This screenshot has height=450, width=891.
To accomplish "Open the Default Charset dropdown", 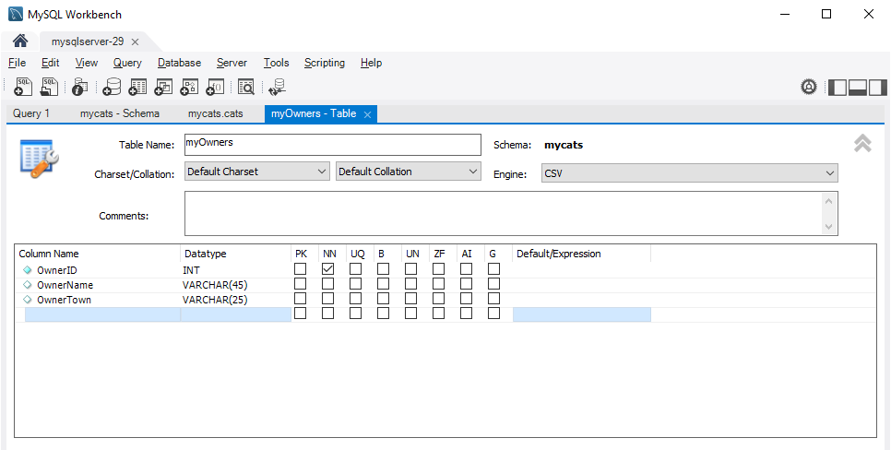I will coord(256,172).
